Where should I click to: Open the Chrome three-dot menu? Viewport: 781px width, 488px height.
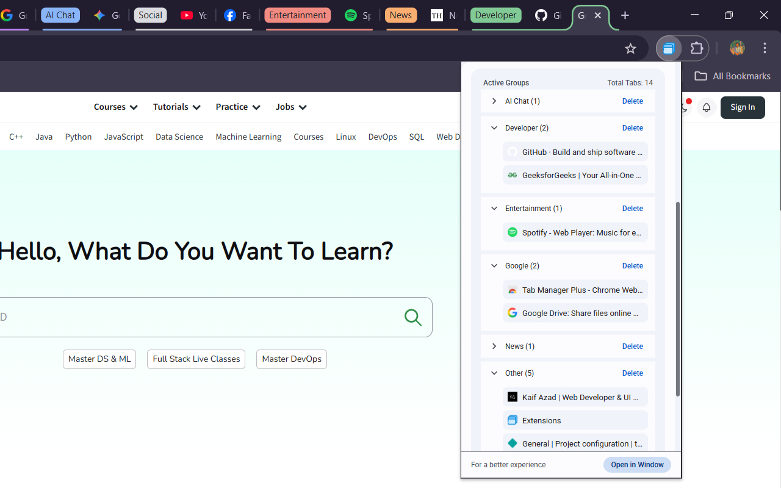(765, 48)
